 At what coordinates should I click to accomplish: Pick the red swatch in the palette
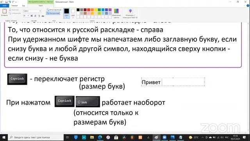89,10
